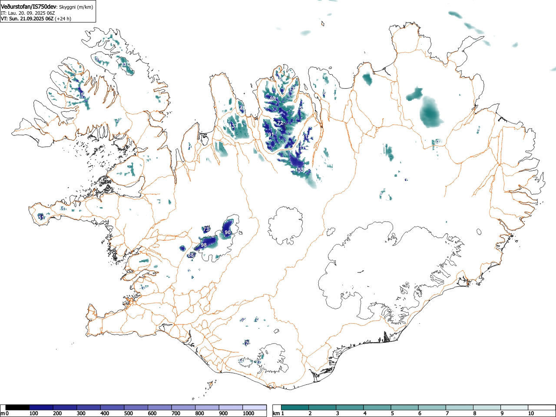Pick the 4–5 km legend swatch
The width and height of the screenshot is (556, 417).
tap(377, 407)
